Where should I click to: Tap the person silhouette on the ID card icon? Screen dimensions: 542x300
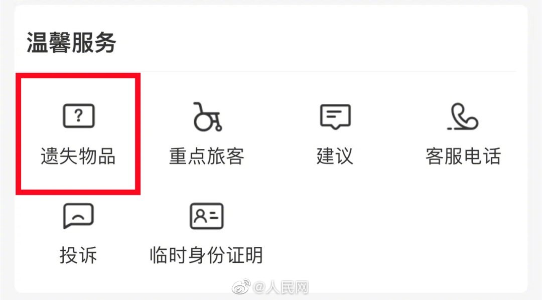200,216
